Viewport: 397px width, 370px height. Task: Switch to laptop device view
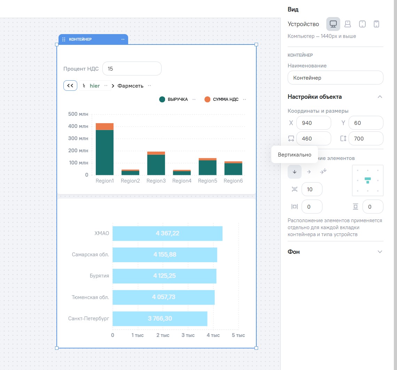pyautogui.click(x=348, y=24)
